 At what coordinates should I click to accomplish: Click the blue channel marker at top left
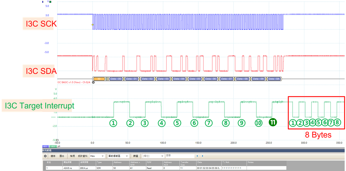click(43, 2)
